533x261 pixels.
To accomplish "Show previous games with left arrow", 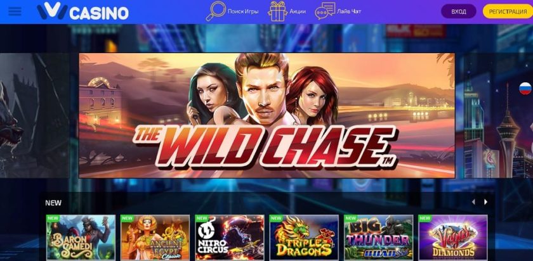I will [x=473, y=202].
